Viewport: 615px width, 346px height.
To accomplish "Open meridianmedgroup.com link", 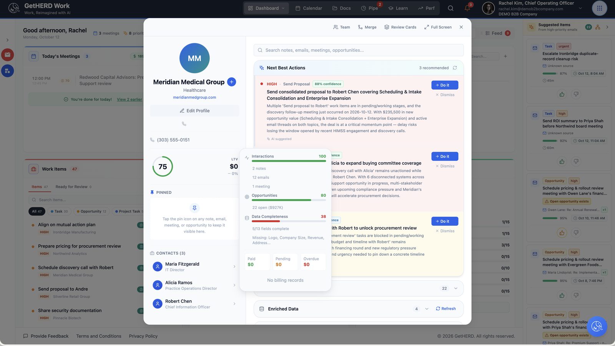I will click(x=194, y=97).
